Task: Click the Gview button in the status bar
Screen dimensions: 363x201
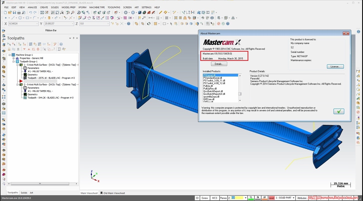Action: [205, 198]
